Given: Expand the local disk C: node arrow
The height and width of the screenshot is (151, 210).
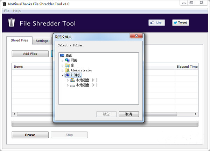Looking at the screenshot, I should (x=68, y=80).
